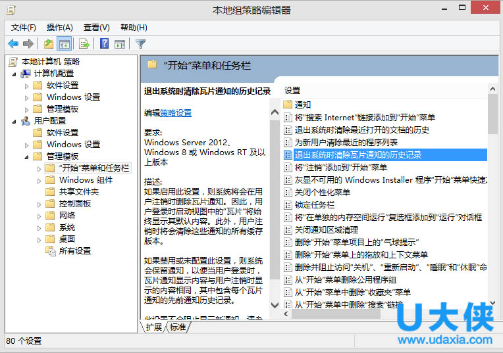Open the 文件(F) menu
The height and width of the screenshot is (353, 503).
24,28
